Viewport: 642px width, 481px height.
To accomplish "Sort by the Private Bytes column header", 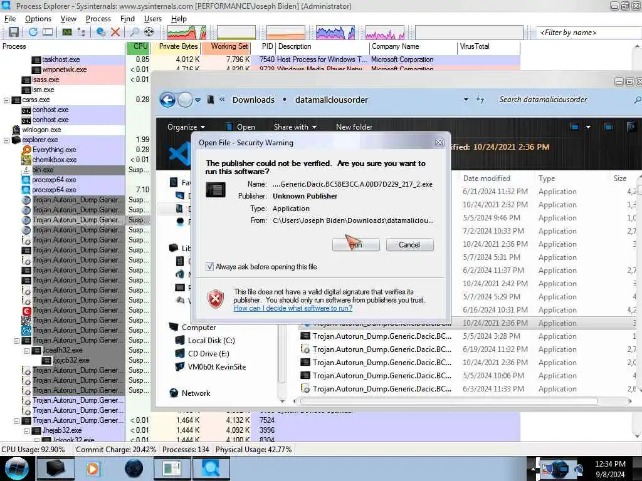I will 176,46.
